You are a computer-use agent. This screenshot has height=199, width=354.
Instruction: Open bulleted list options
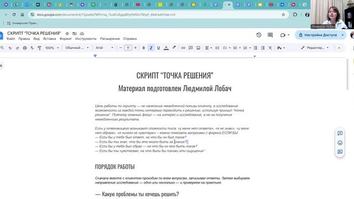pos(237,48)
